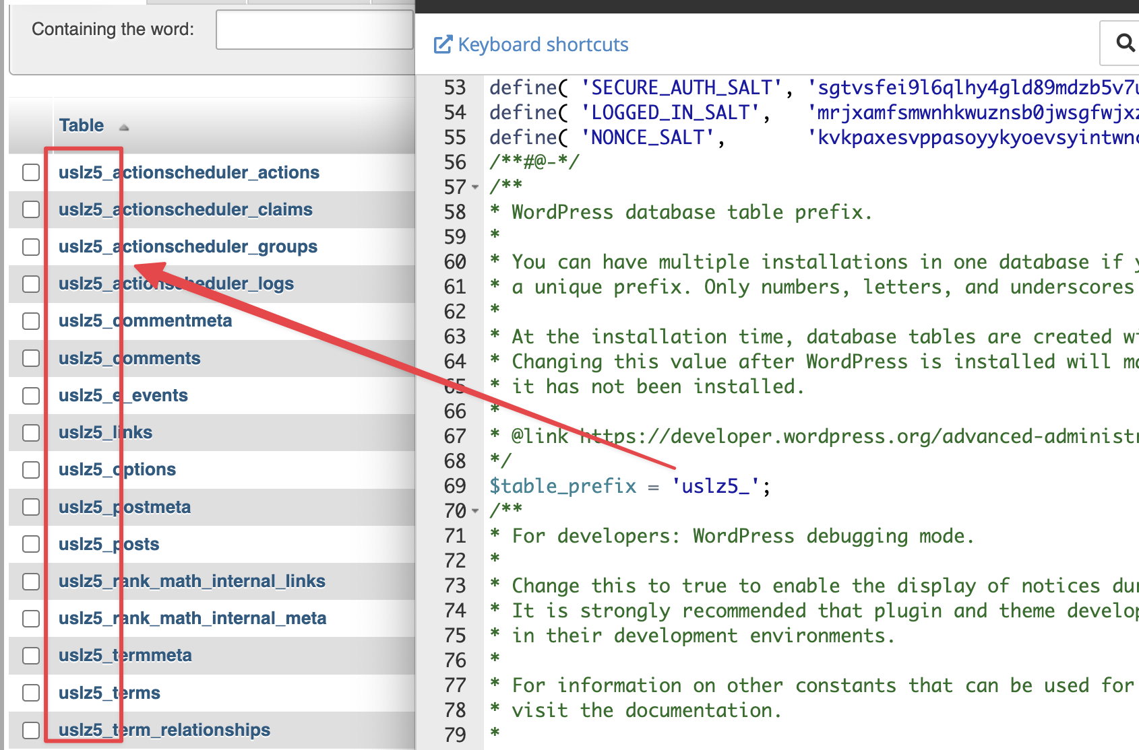Click the Table column sort arrow
This screenshot has width=1139, height=750.
coord(123,127)
